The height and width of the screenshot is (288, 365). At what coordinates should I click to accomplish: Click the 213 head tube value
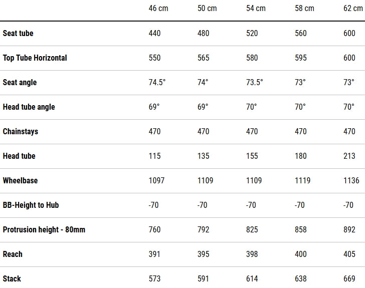pyautogui.click(x=349, y=156)
